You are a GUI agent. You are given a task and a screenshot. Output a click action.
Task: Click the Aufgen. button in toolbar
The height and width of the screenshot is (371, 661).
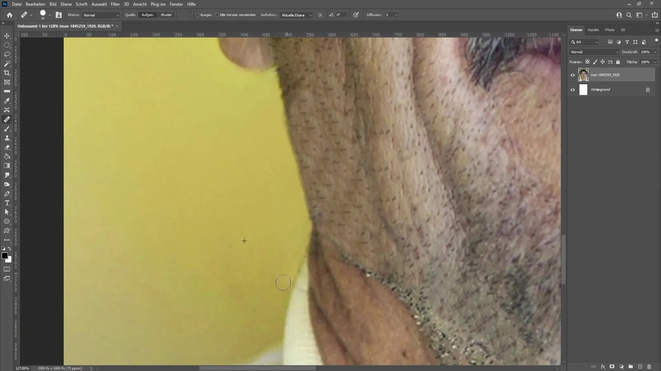[147, 14]
